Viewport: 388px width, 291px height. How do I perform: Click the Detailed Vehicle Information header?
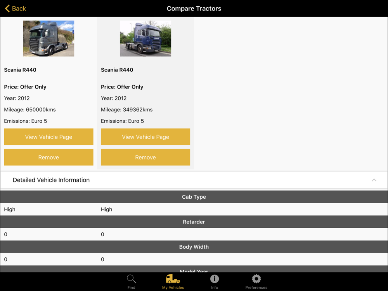[194, 180]
